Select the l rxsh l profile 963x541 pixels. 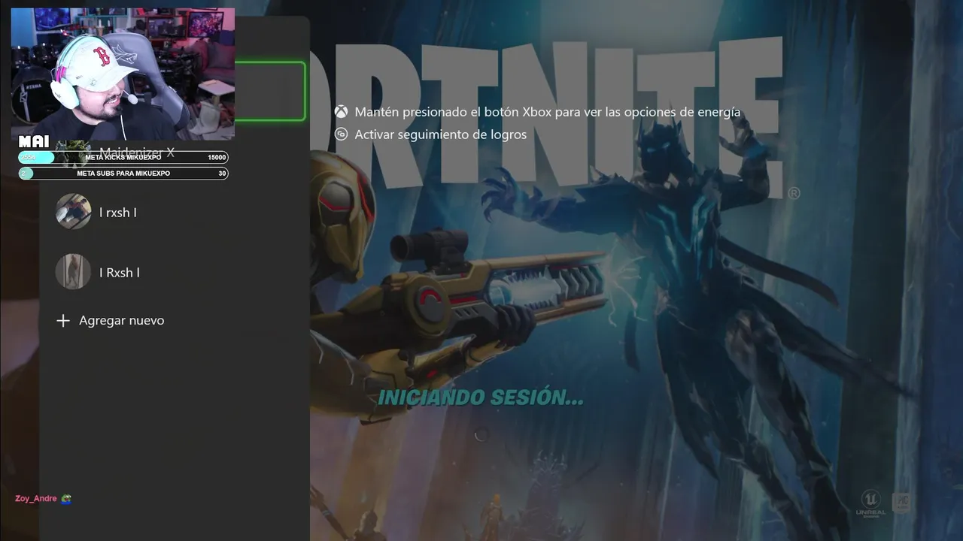click(174, 212)
